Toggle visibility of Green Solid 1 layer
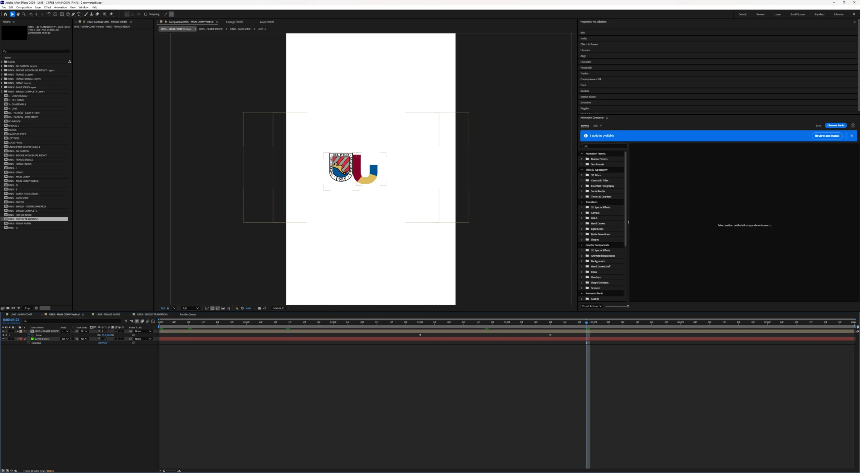Image resolution: width=860 pixels, height=473 pixels. [3, 339]
